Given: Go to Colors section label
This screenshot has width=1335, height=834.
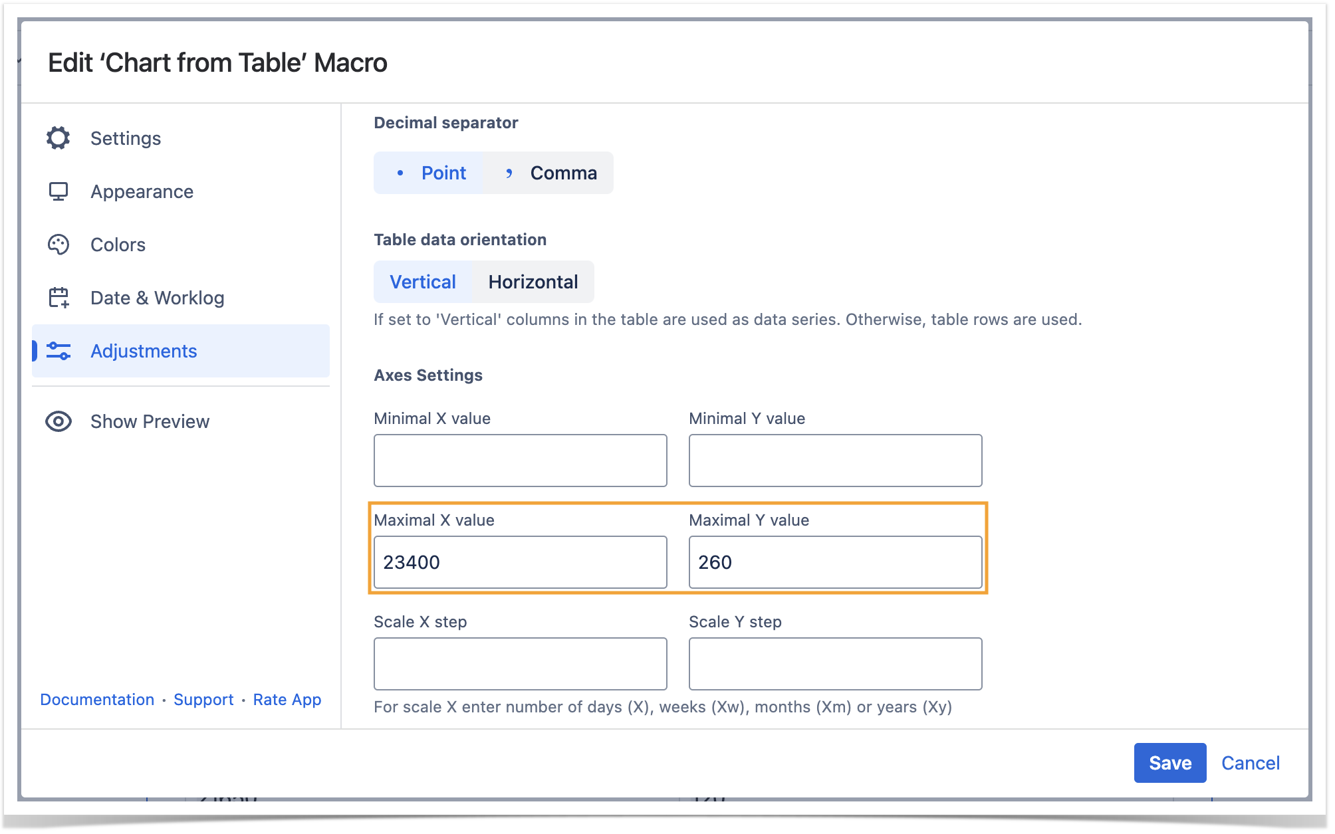Looking at the screenshot, I should [118, 245].
